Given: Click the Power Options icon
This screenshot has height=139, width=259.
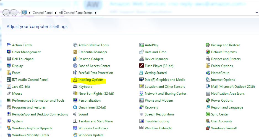Looking at the screenshot, I should coord(208,100).
